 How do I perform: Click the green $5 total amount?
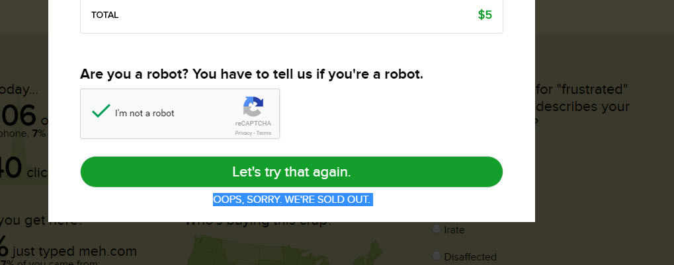point(485,15)
